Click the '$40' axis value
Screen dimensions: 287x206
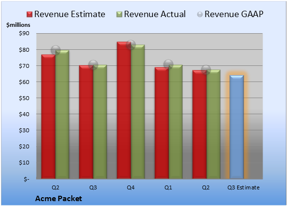(24, 114)
